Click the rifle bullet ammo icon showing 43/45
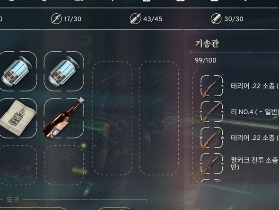Image resolution: width=279 pixels, height=210 pixels. coord(135,19)
